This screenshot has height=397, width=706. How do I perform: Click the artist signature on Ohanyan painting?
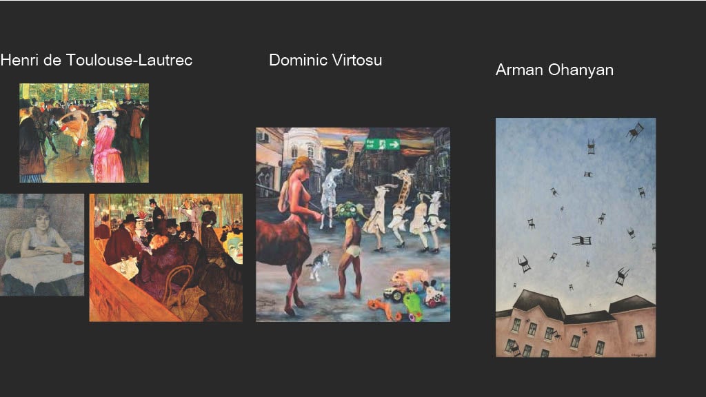point(639,355)
